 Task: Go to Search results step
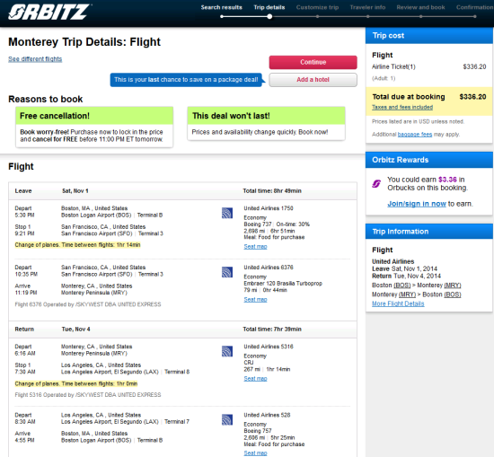pos(222,7)
